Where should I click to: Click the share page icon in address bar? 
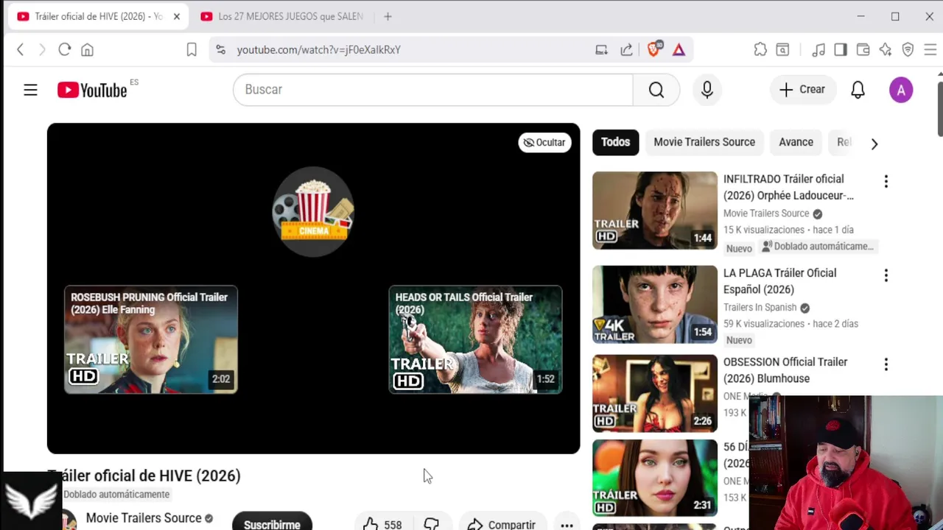(626, 49)
